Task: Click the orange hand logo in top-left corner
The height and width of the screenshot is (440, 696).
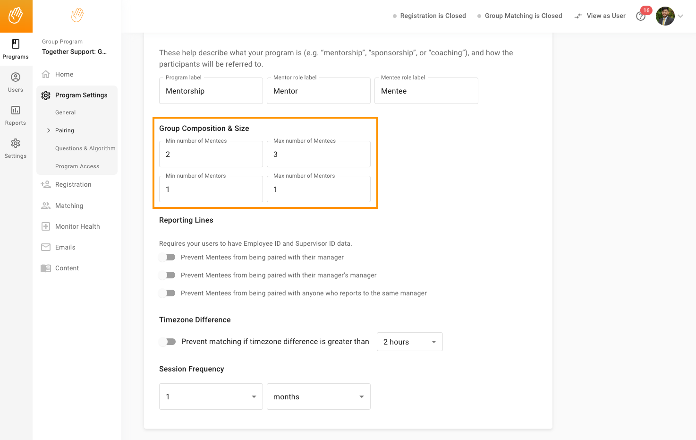Action: point(16,16)
